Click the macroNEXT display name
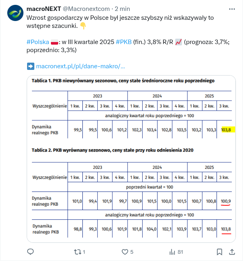This screenshot has width=244, height=261. [43, 8]
